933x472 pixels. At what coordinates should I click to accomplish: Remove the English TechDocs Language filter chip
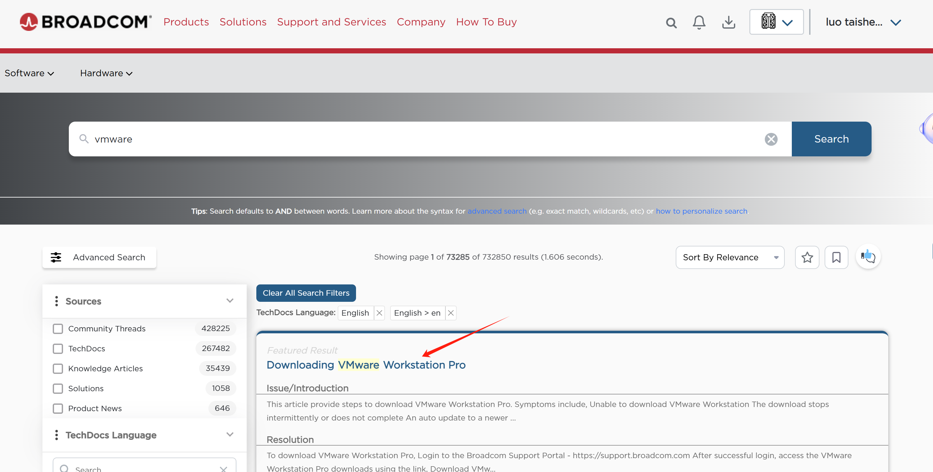coord(379,313)
